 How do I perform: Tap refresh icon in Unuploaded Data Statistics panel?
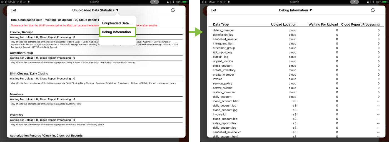pyautogui.click(x=173, y=10)
